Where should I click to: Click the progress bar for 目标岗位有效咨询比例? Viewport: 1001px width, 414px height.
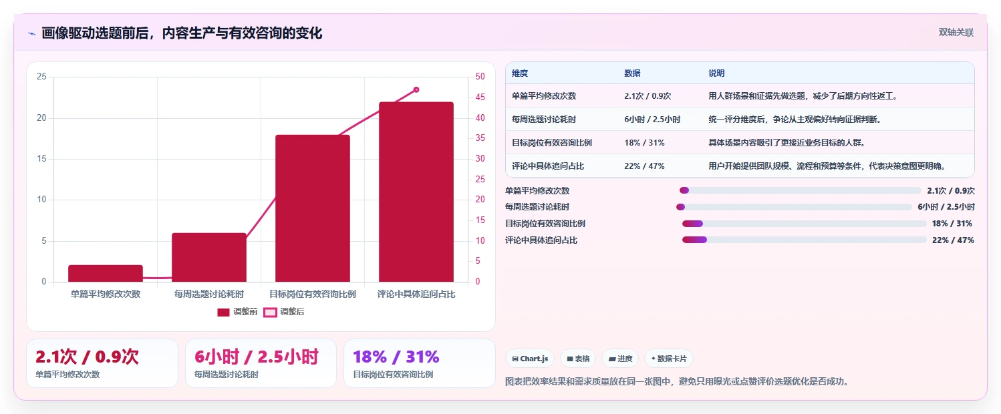[805, 224]
